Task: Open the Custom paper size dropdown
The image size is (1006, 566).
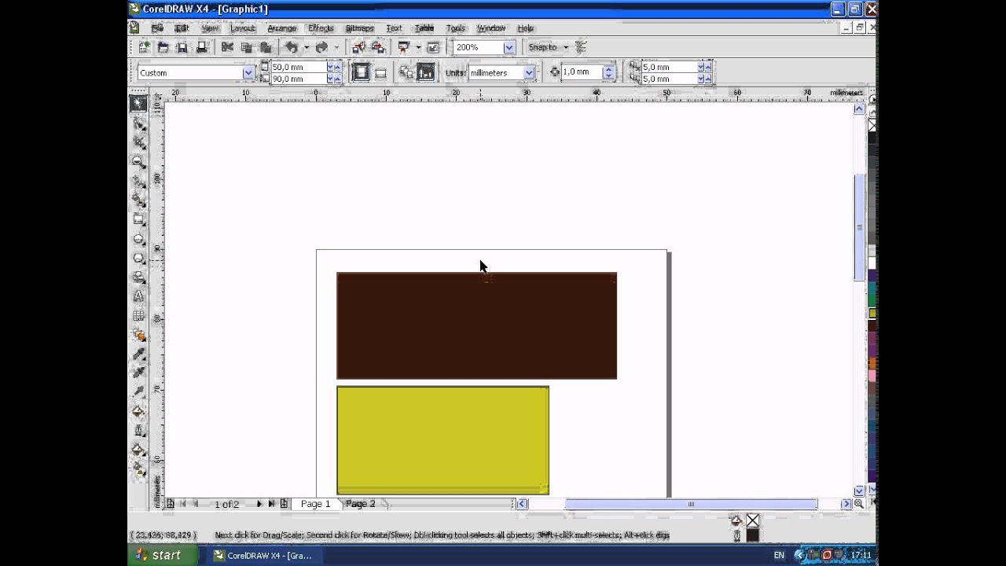Action: point(248,72)
